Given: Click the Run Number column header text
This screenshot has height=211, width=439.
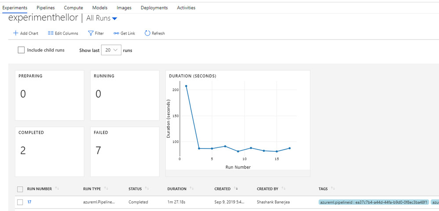Looking at the screenshot, I should click(40, 189).
